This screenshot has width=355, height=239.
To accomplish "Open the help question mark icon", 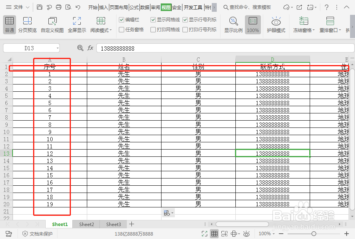I will [x=326, y=7].
